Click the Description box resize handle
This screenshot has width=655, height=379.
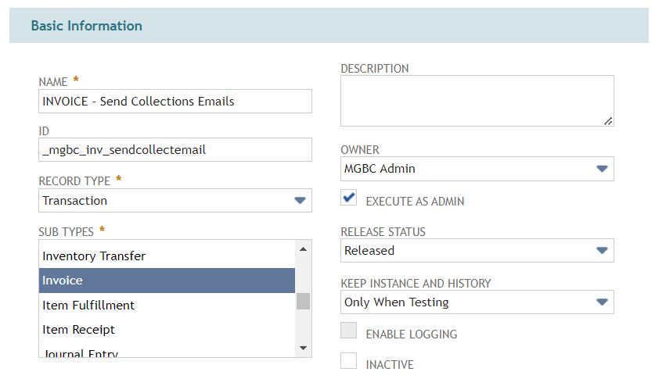coord(608,121)
